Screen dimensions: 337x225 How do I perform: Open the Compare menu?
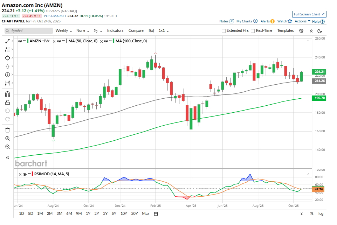coord(136,30)
